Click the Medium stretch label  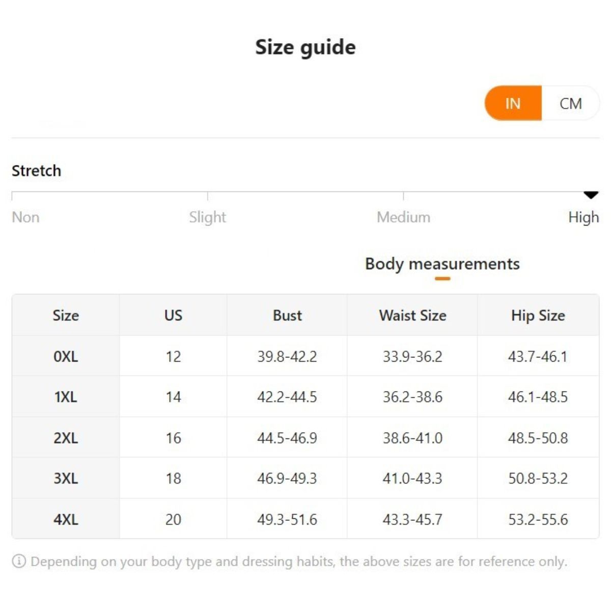click(403, 217)
